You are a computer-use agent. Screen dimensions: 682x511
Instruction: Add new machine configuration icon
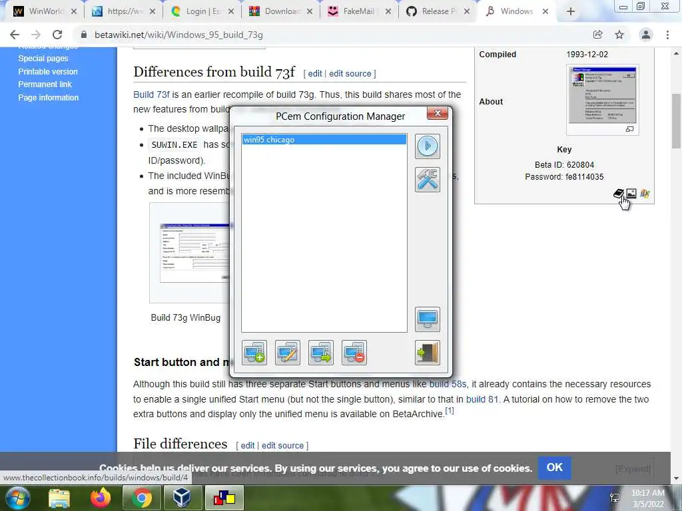click(x=254, y=353)
